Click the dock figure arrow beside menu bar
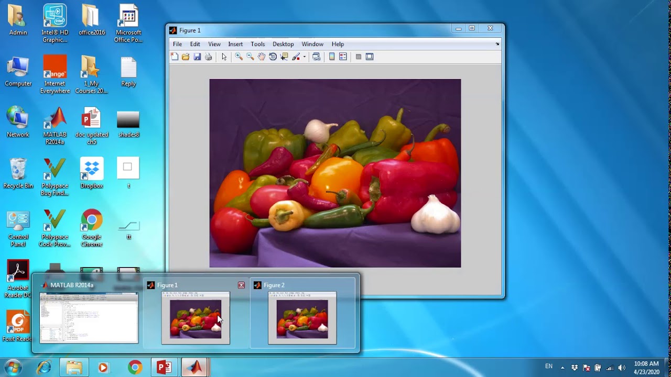 coord(497,44)
